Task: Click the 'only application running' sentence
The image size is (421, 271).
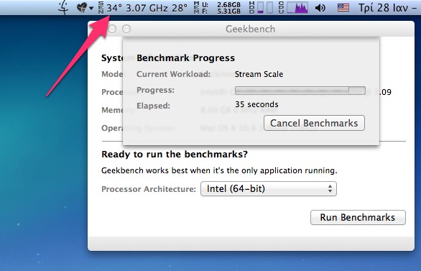Action: (219, 170)
